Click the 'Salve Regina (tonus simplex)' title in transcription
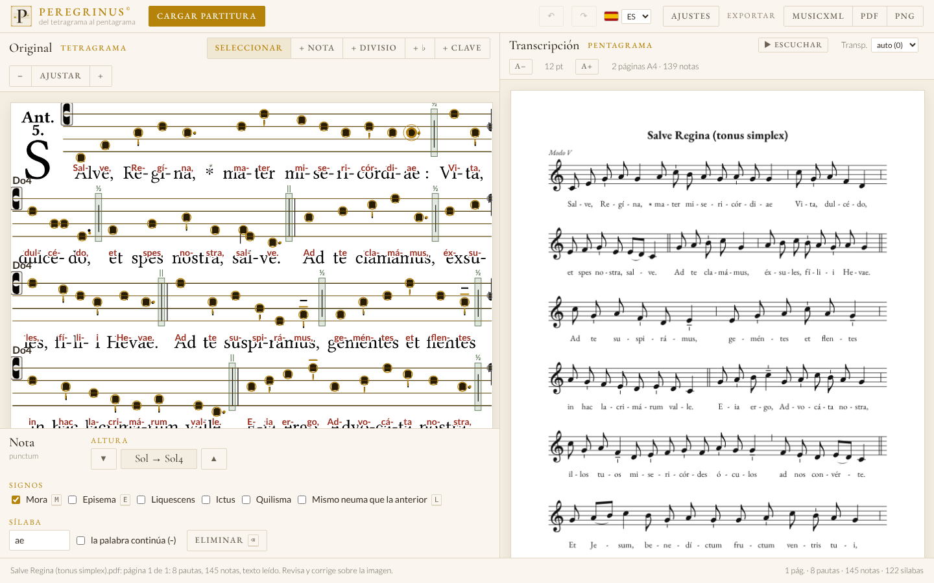 point(717,135)
